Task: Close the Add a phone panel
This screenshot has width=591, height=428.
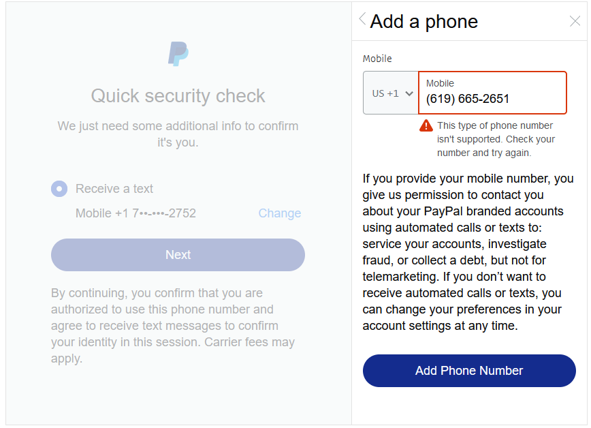Action: [x=575, y=21]
